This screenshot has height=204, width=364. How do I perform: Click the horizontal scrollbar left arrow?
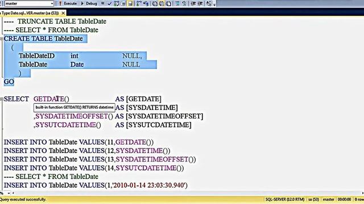point(13,193)
